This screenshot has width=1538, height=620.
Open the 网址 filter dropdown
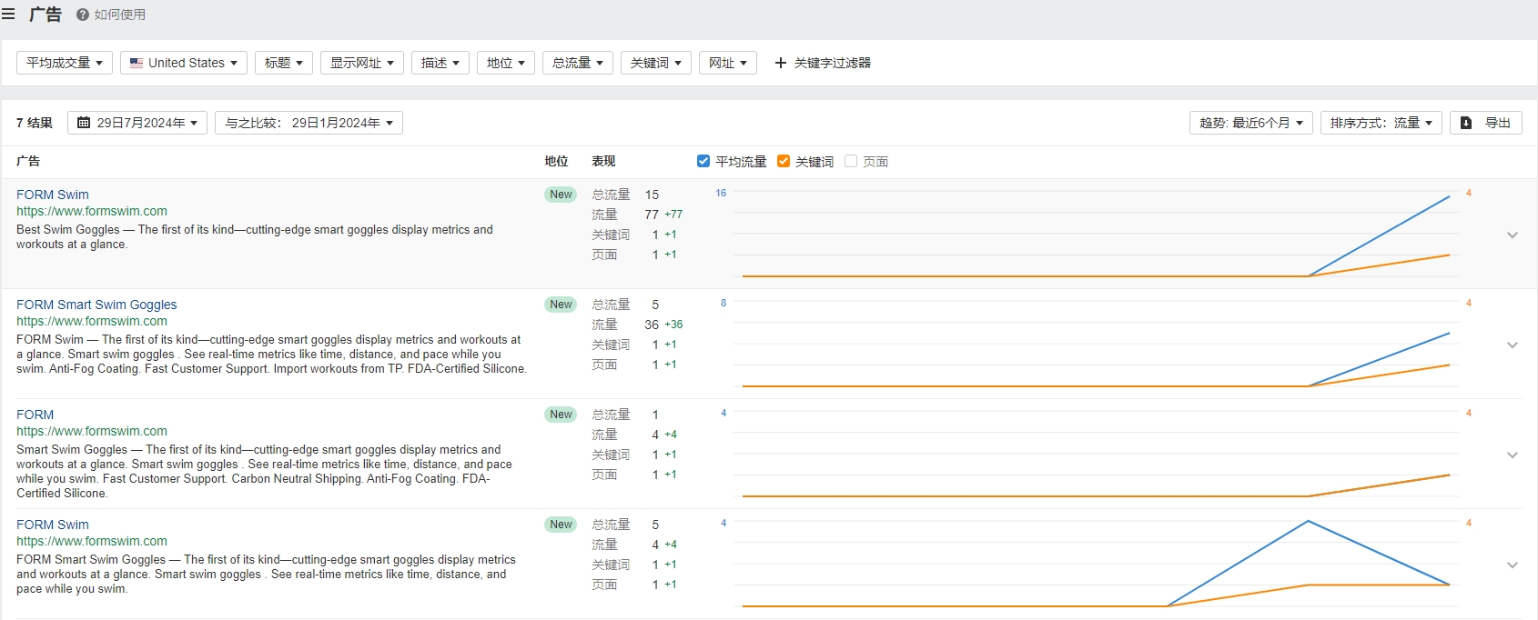[728, 63]
